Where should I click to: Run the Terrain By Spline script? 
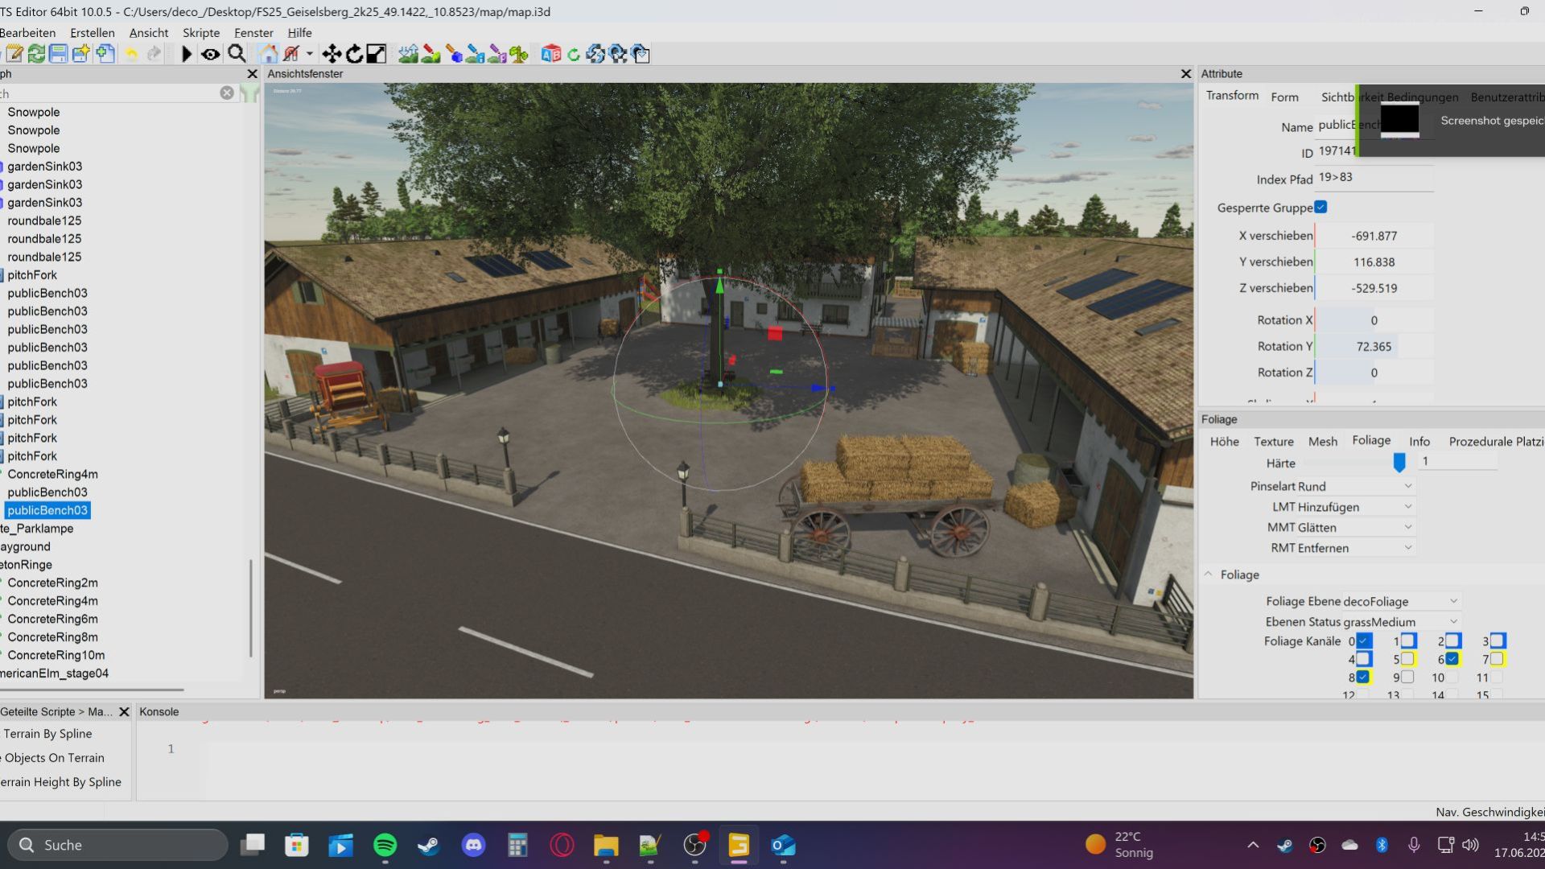[x=47, y=734]
